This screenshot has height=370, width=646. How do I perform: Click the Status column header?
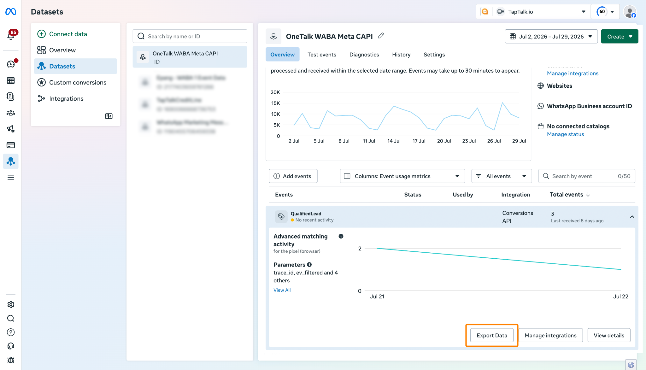[x=413, y=195]
